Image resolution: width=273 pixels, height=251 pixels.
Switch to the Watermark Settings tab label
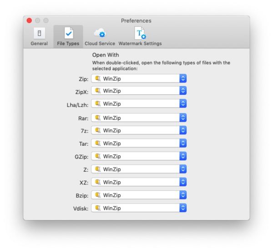coord(140,44)
